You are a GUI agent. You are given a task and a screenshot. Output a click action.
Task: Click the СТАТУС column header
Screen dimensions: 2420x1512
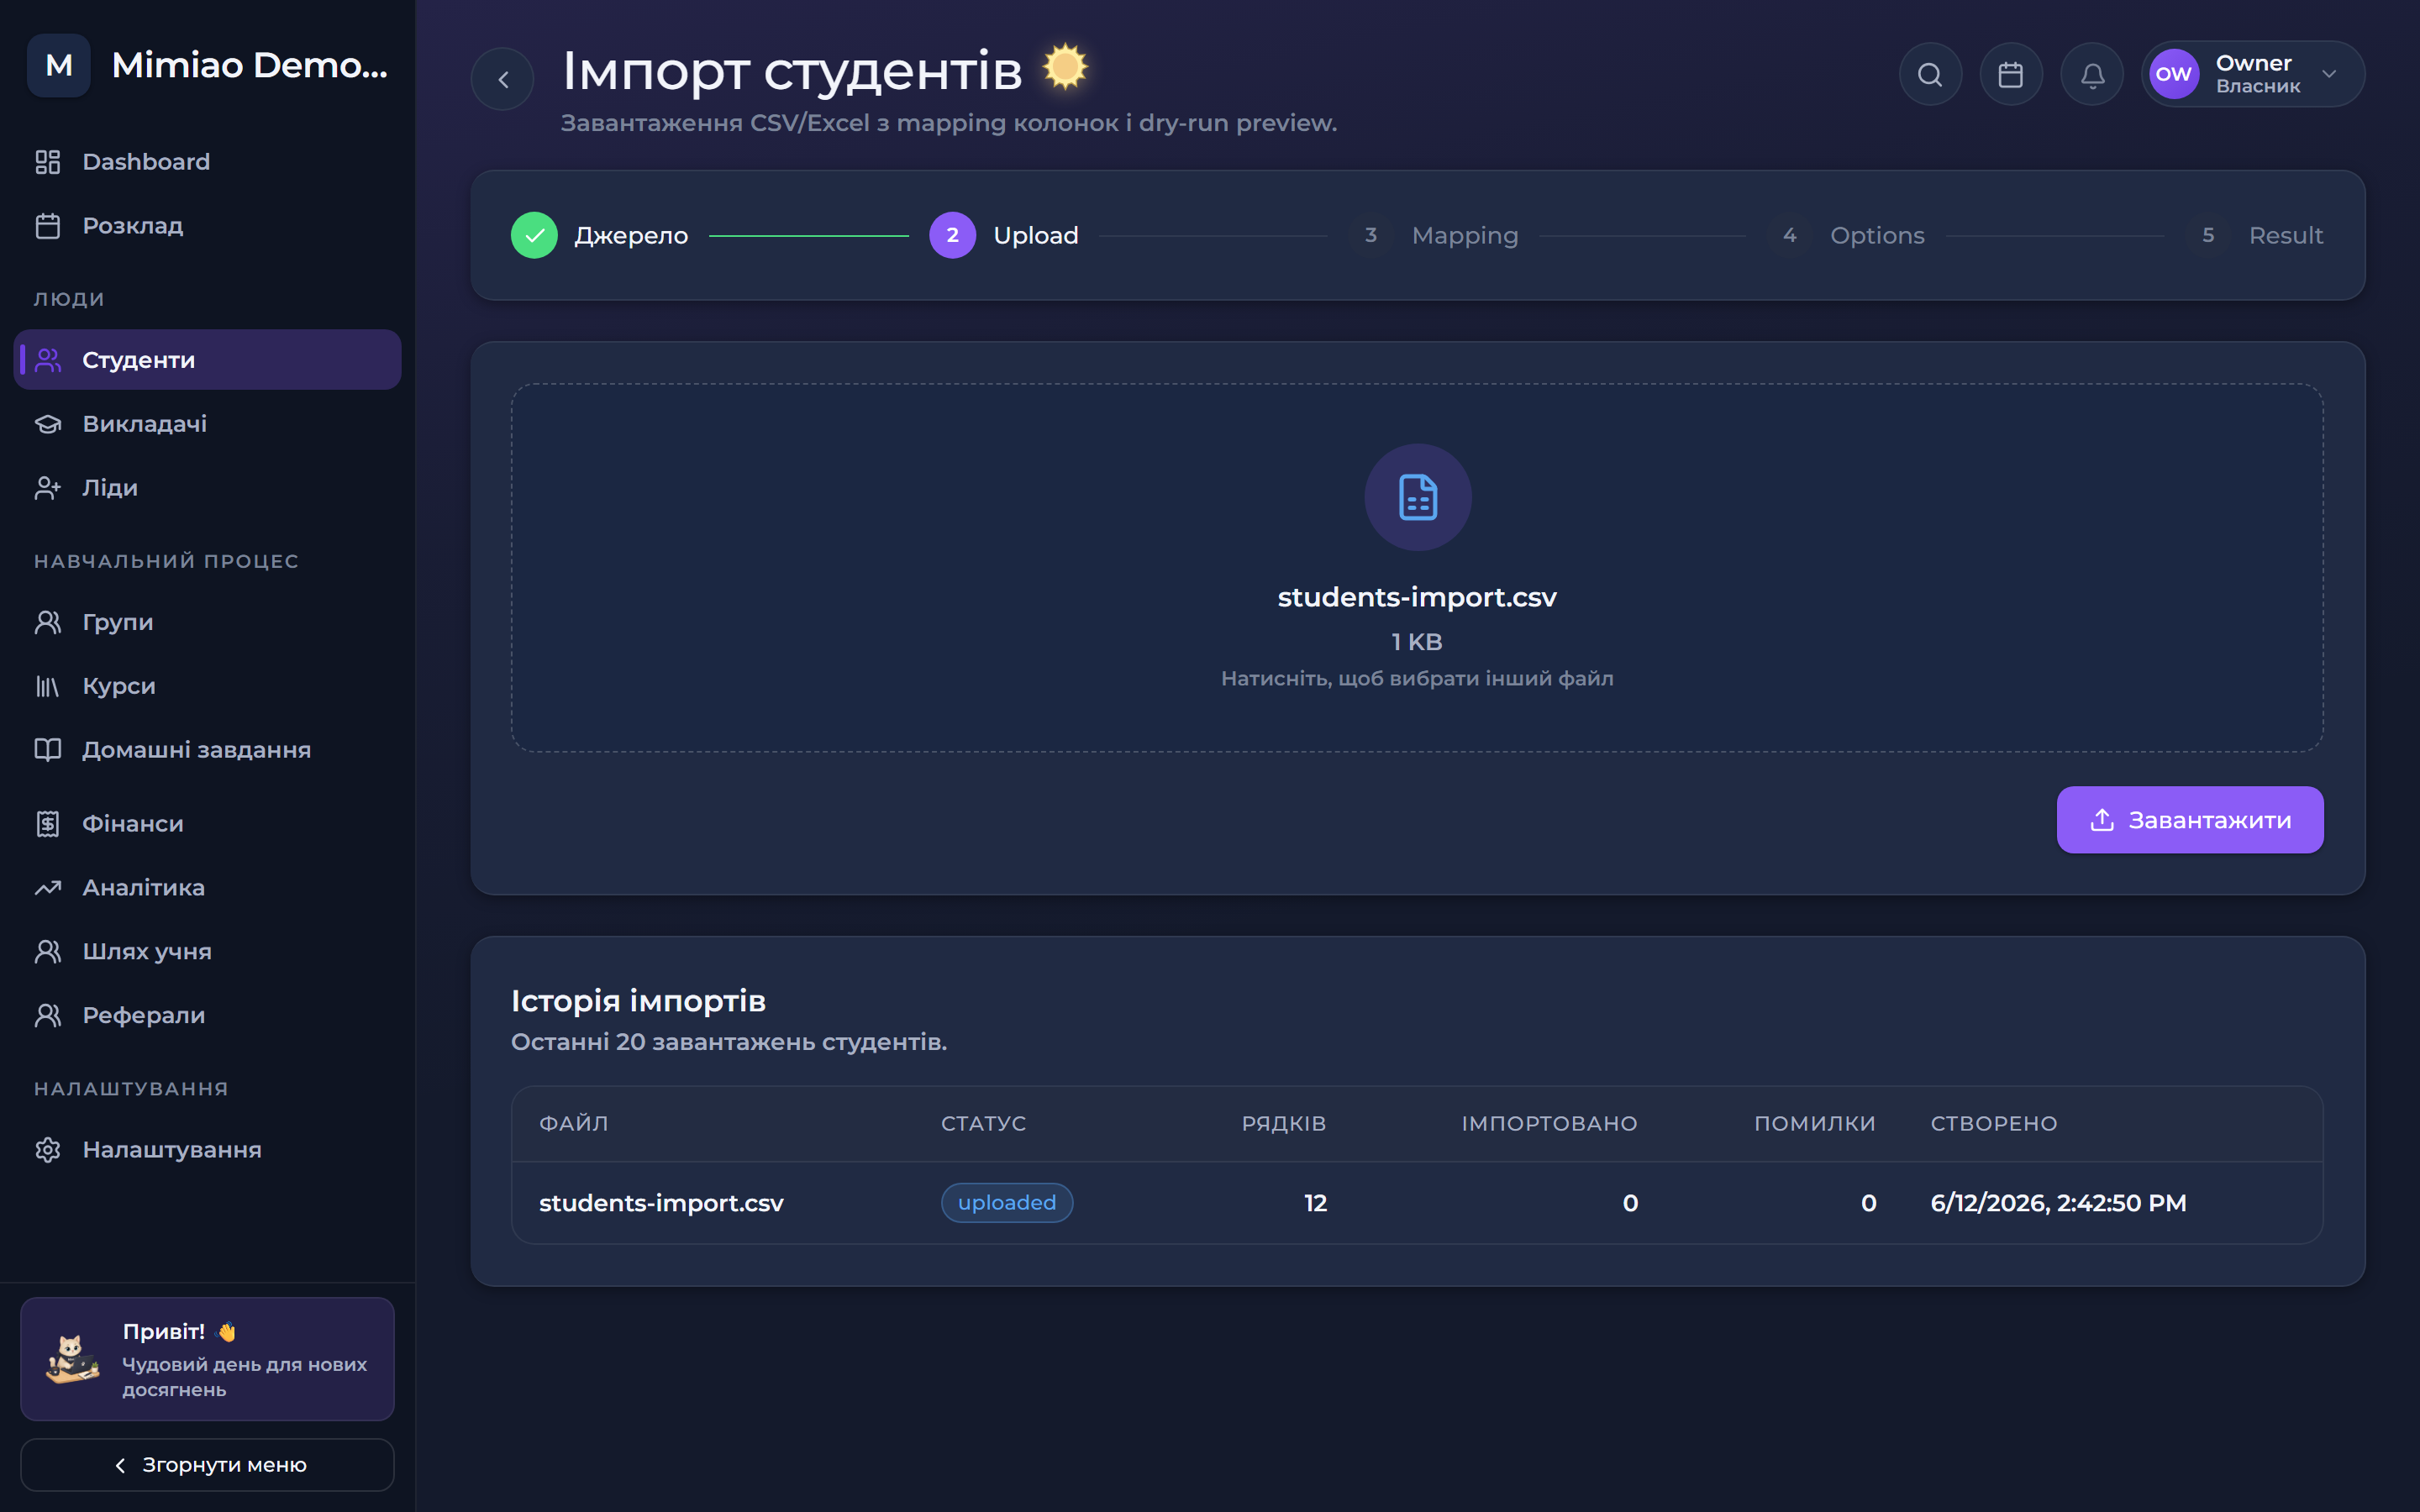click(984, 1124)
